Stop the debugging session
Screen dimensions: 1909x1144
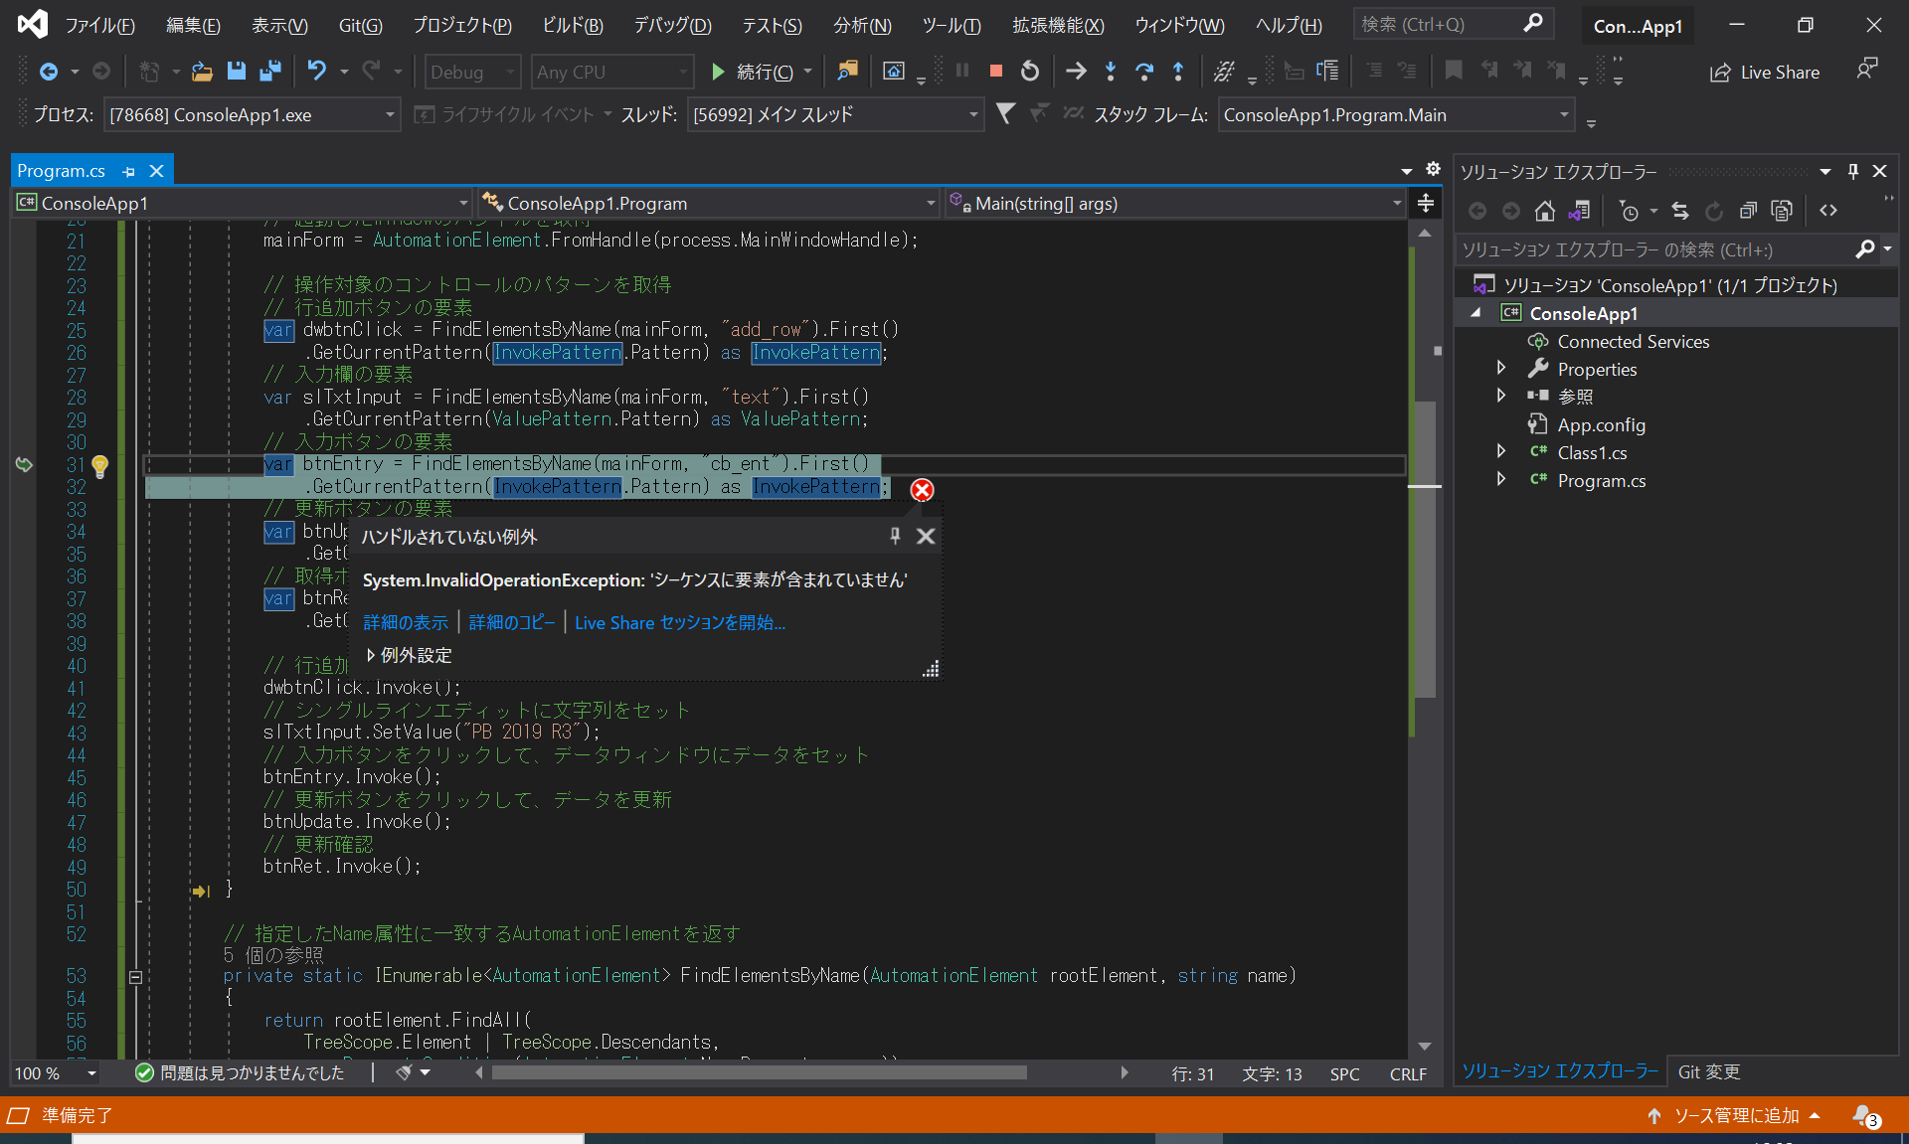click(x=994, y=71)
